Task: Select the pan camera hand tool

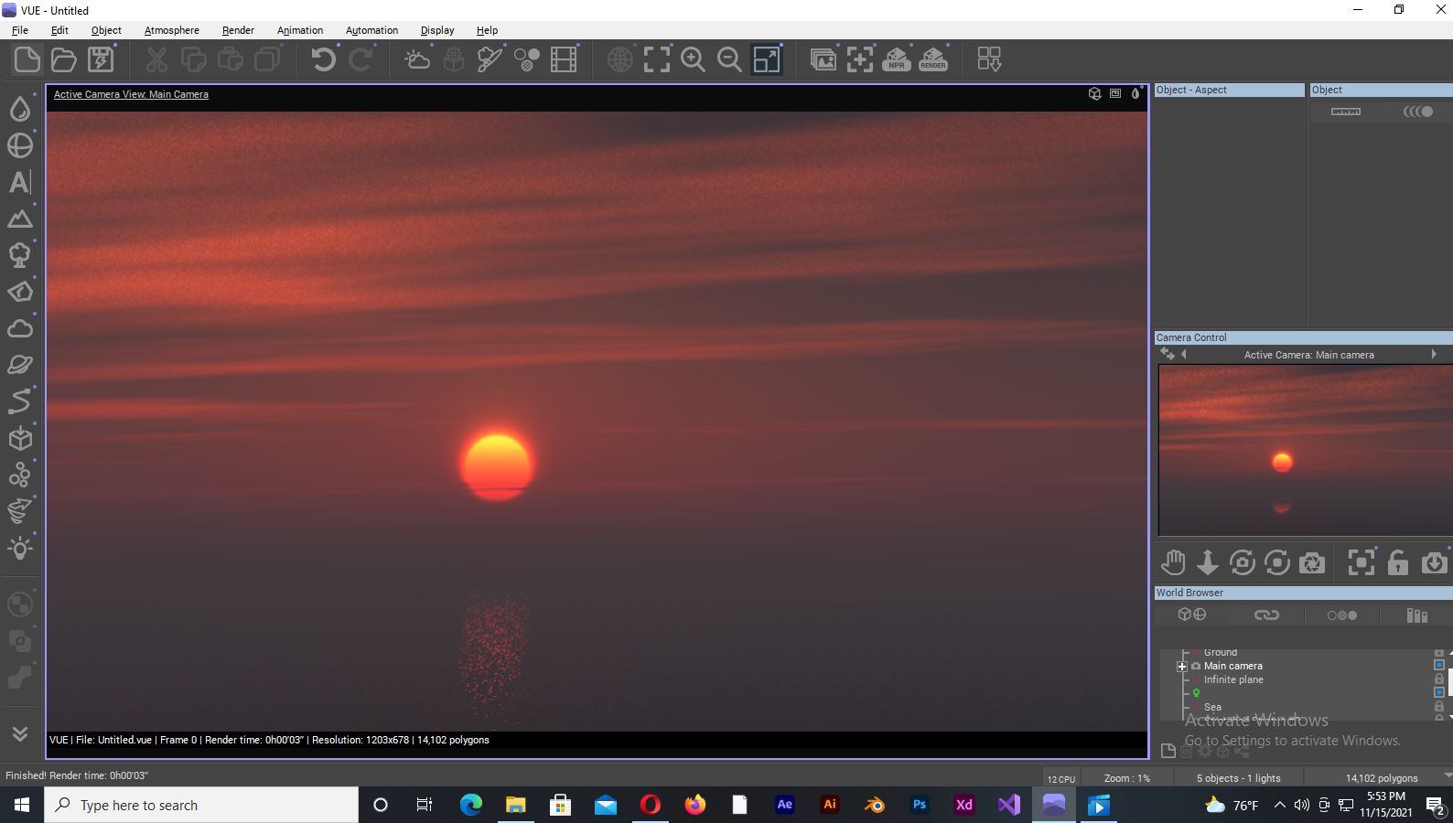Action: point(1173,562)
